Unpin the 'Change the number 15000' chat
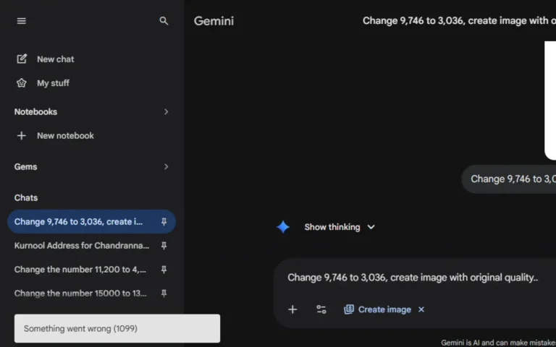The height and width of the screenshot is (347, 556). click(164, 294)
